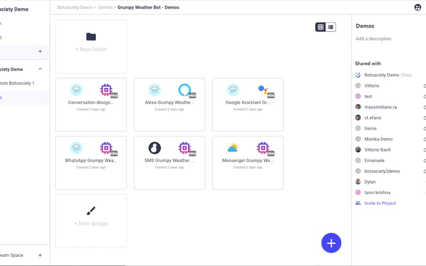Click rain cloud avatar on WhatsApp card

(x=76, y=148)
